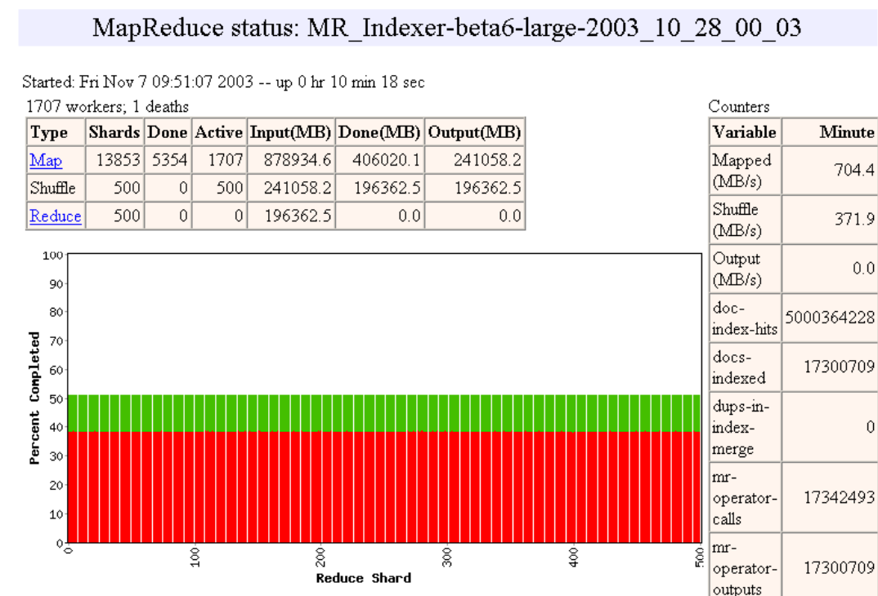Click the Map shards value 13853
The image size is (878, 596).
(118, 161)
